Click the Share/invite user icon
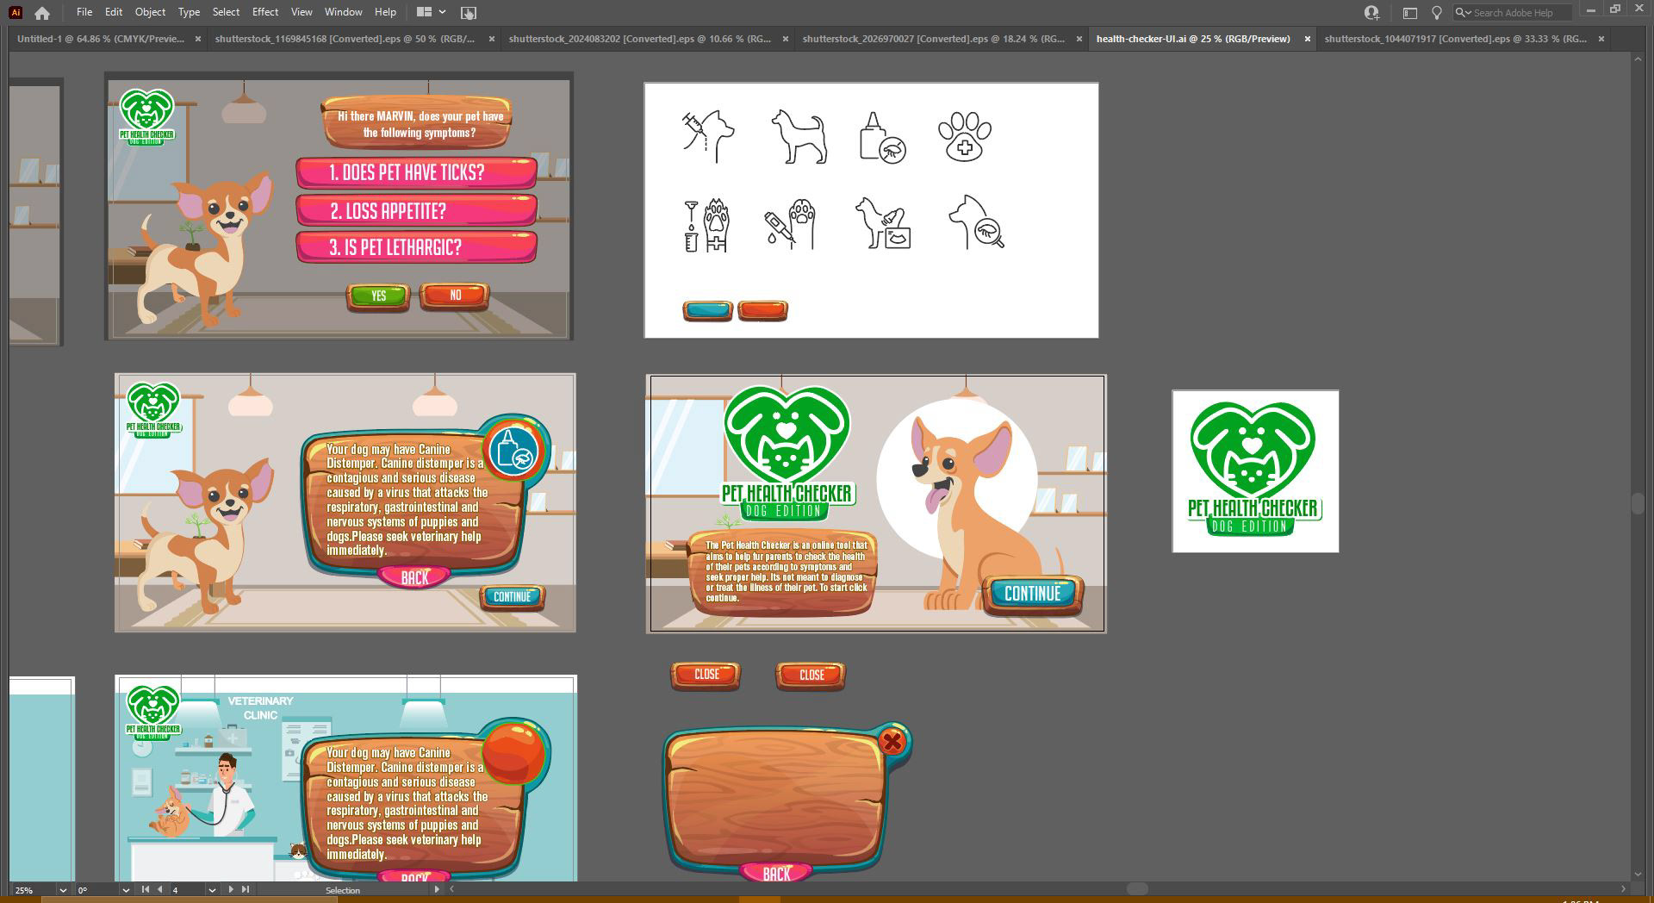 [x=1371, y=12]
